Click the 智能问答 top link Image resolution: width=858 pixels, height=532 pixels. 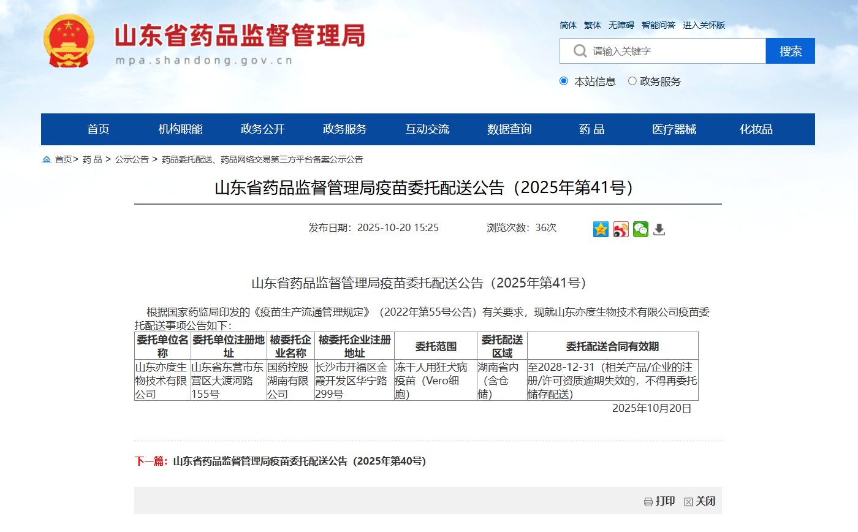coord(658,25)
